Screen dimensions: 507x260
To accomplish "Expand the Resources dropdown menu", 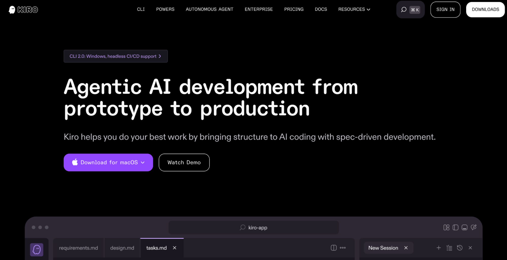I will click(354, 9).
